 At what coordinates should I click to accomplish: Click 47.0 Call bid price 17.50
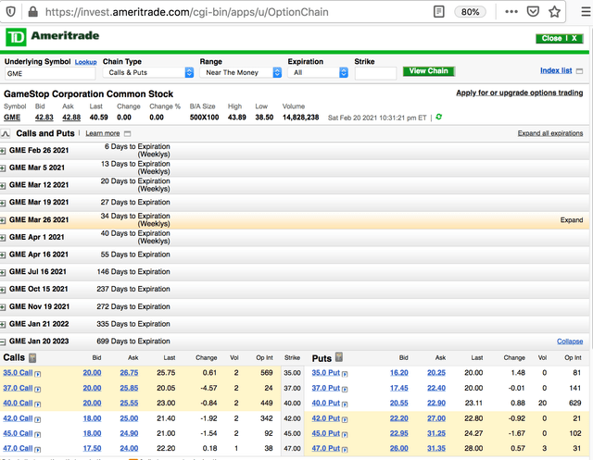92,448
